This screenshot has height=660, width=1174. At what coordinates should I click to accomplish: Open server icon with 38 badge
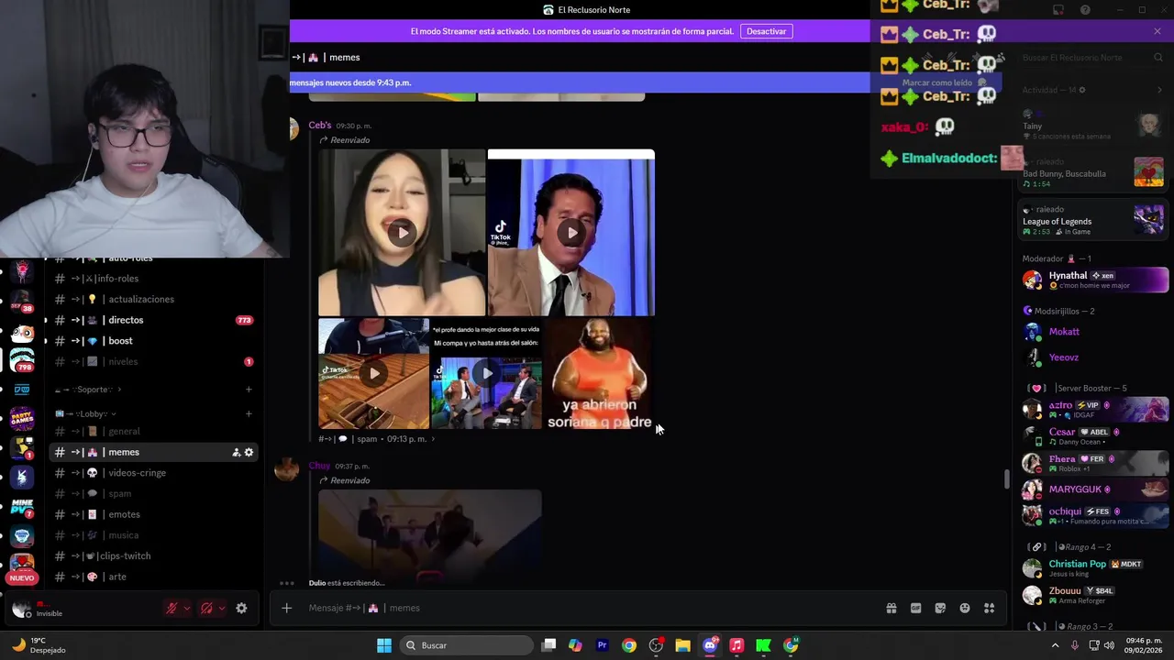(x=22, y=302)
